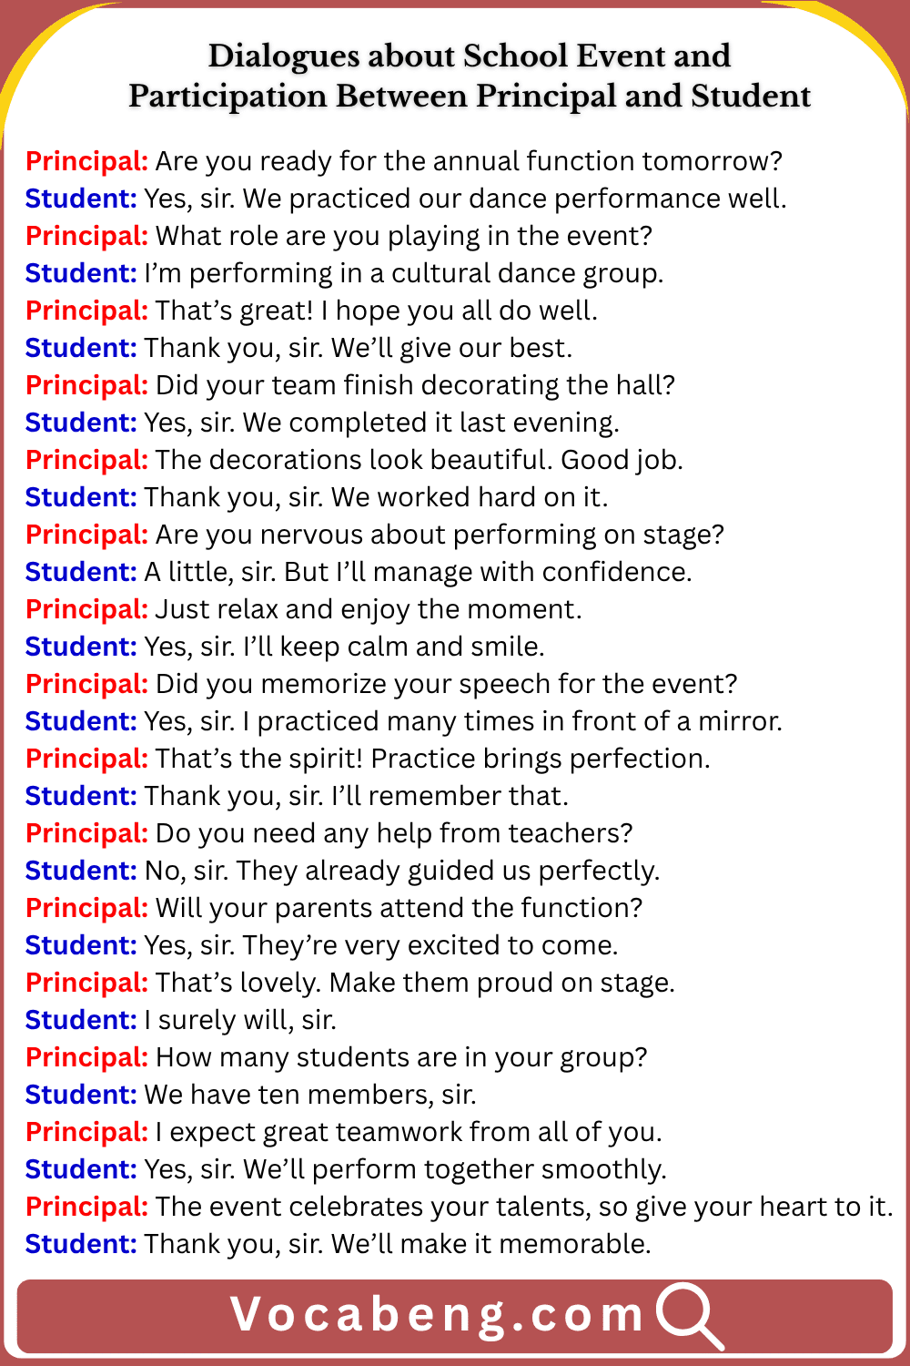Click the line 'That's the spirit! Practice brings perfection.'

pyautogui.click(x=432, y=759)
